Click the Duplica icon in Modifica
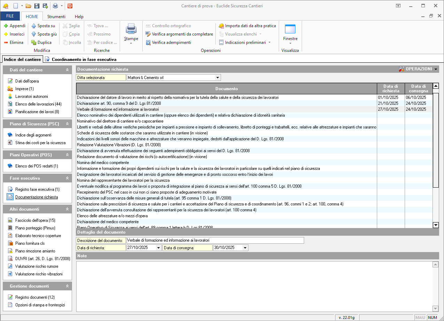 pos(34,42)
